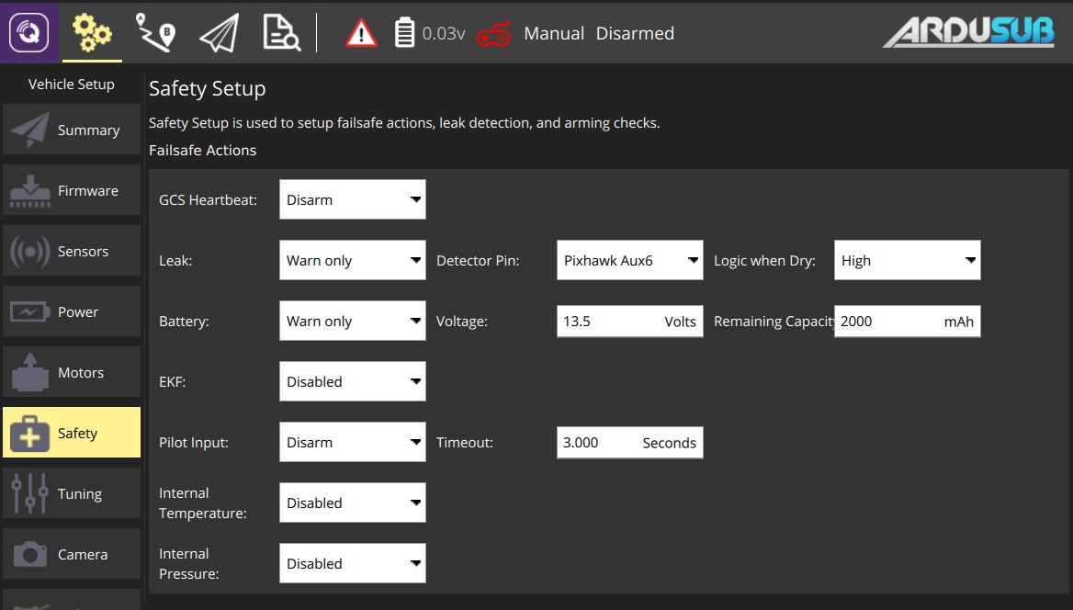
Task: Expand the Detector Pin Pixhawk Aux6 dropdown
Action: 629,260
